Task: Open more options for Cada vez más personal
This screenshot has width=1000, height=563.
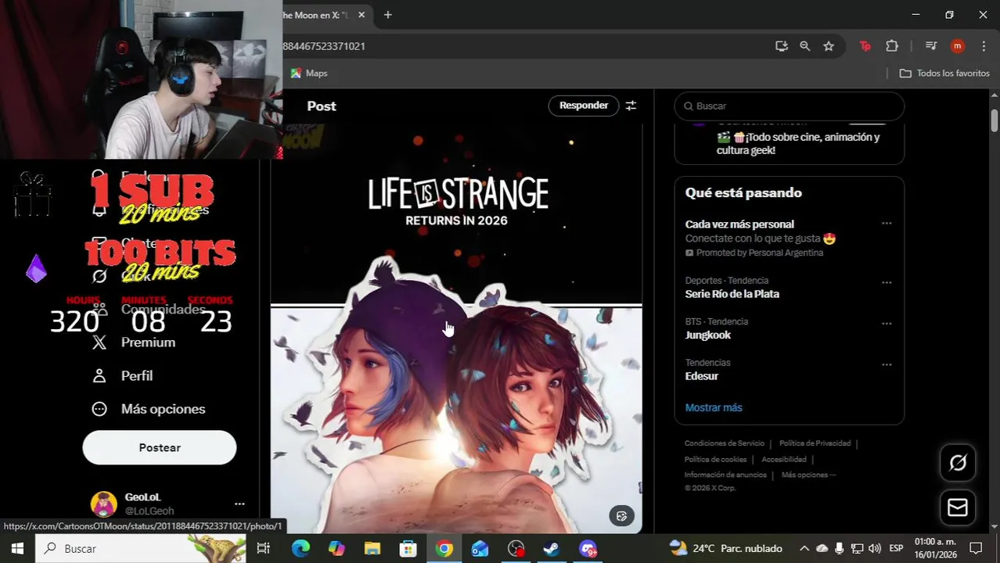Action: click(887, 224)
